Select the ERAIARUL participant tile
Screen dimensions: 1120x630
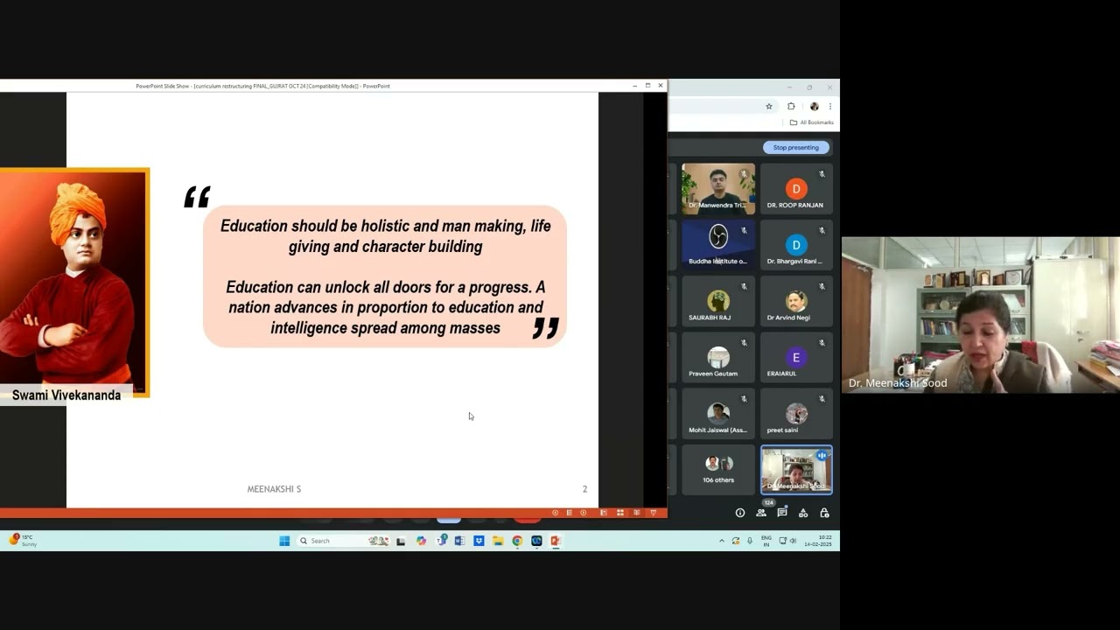tap(795, 357)
